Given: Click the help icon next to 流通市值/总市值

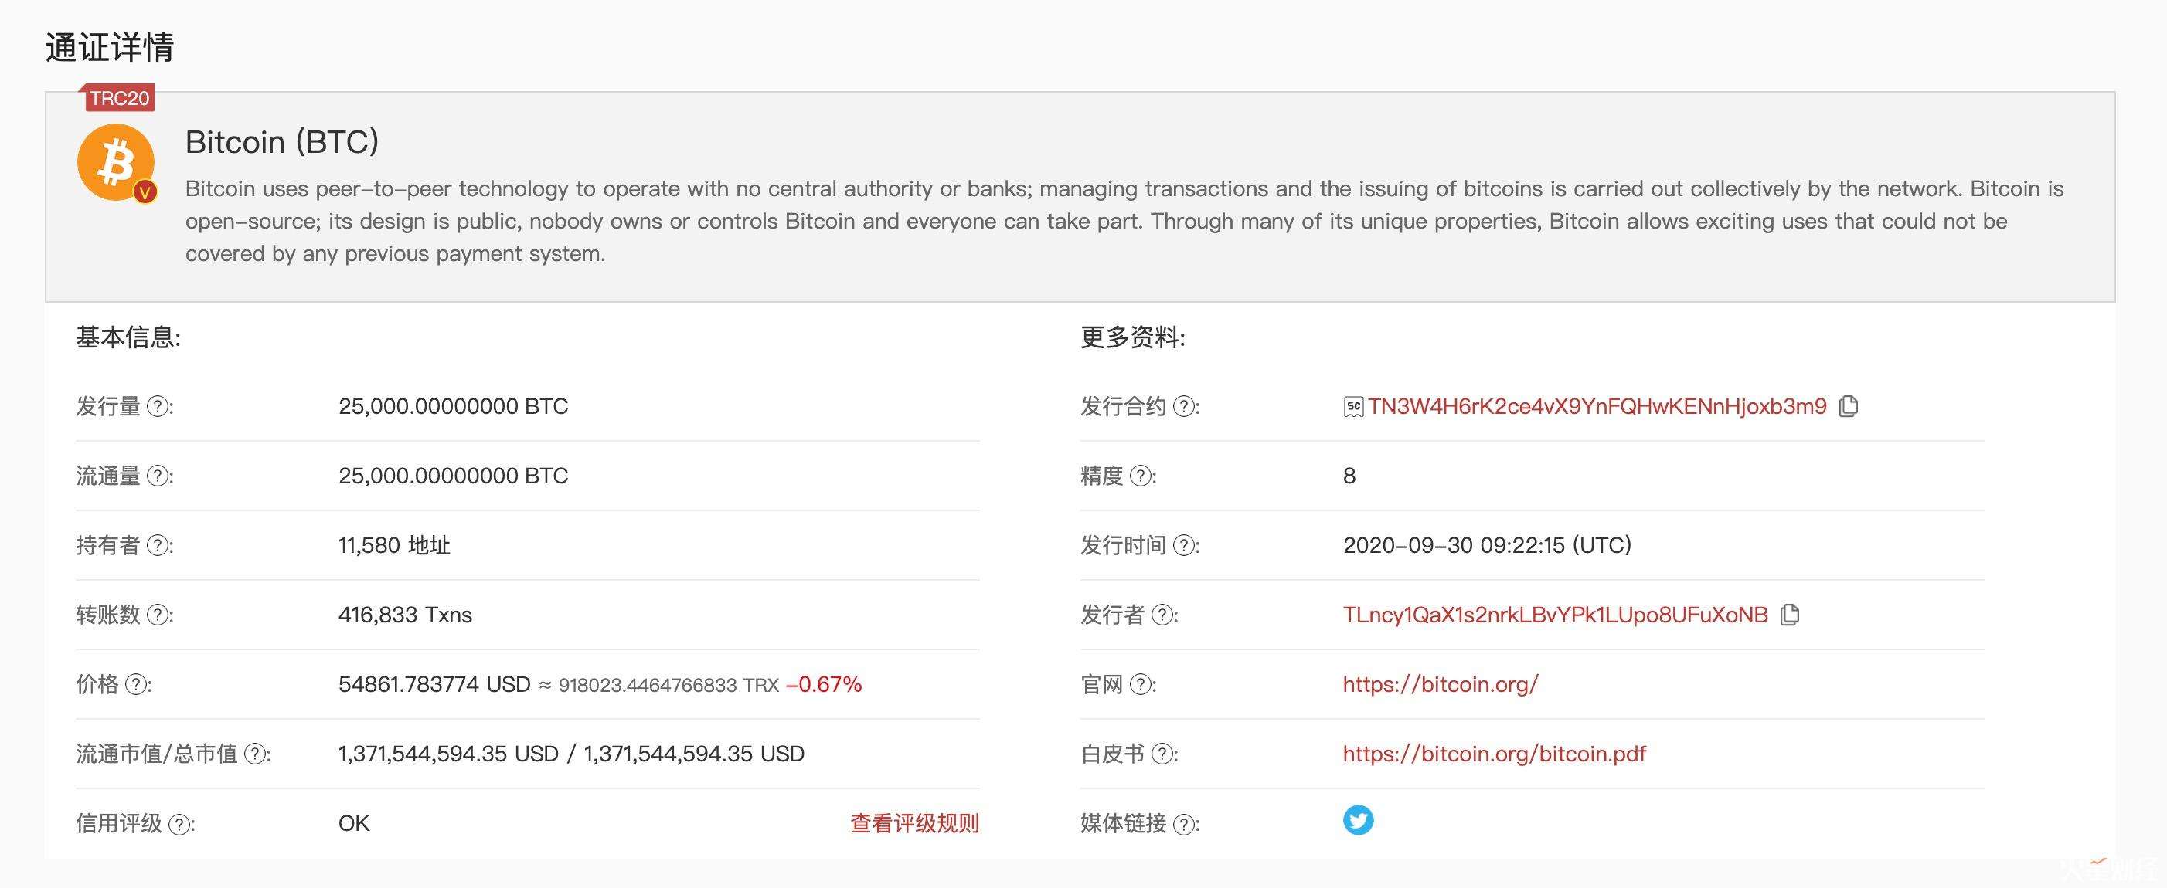Looking at the screenshot, I should point(255,754).
